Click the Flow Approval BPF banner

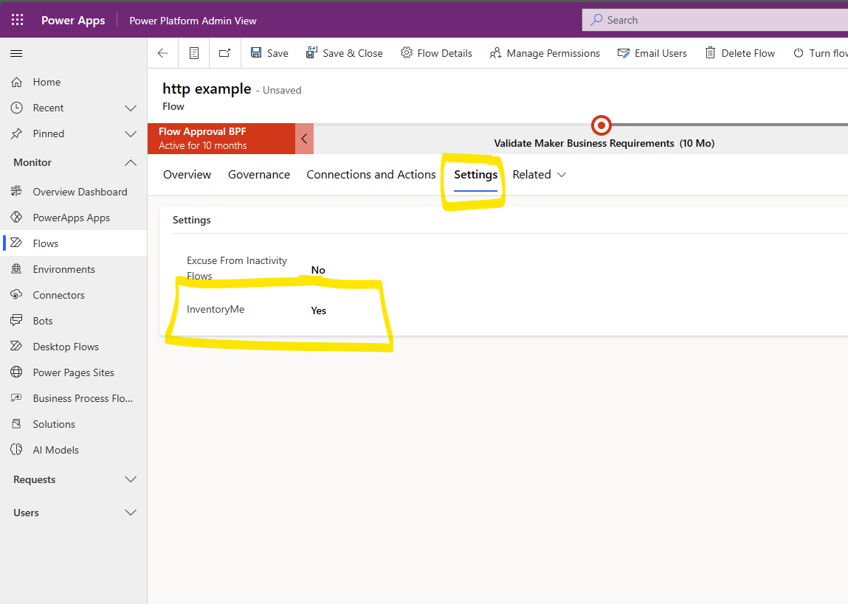tap(221, 139)
